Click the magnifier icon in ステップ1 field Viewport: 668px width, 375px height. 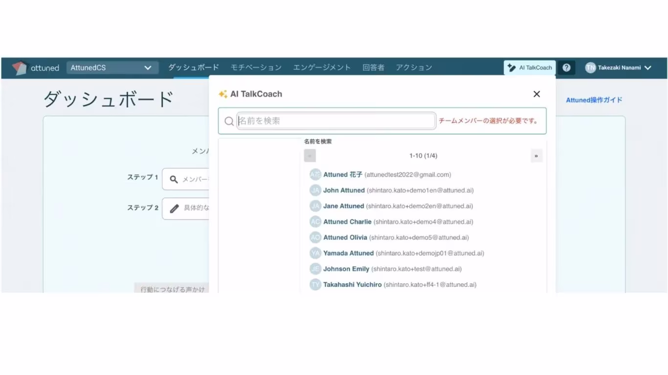coord(174,180)
